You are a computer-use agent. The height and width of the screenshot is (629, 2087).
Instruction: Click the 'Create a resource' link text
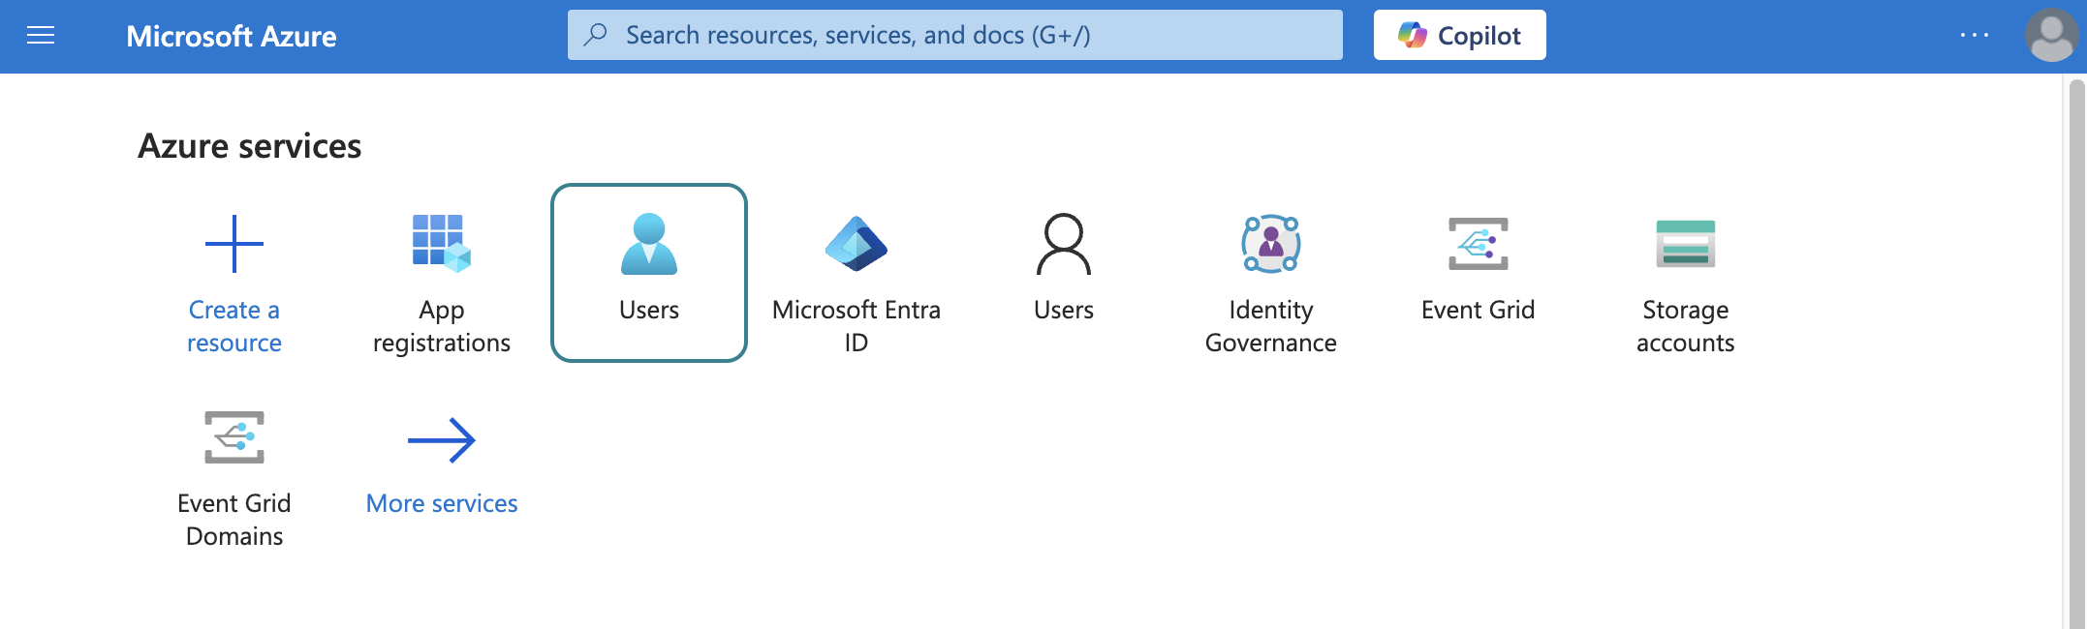234,326
